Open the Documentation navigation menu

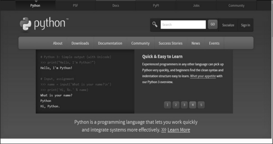[110, 43]
